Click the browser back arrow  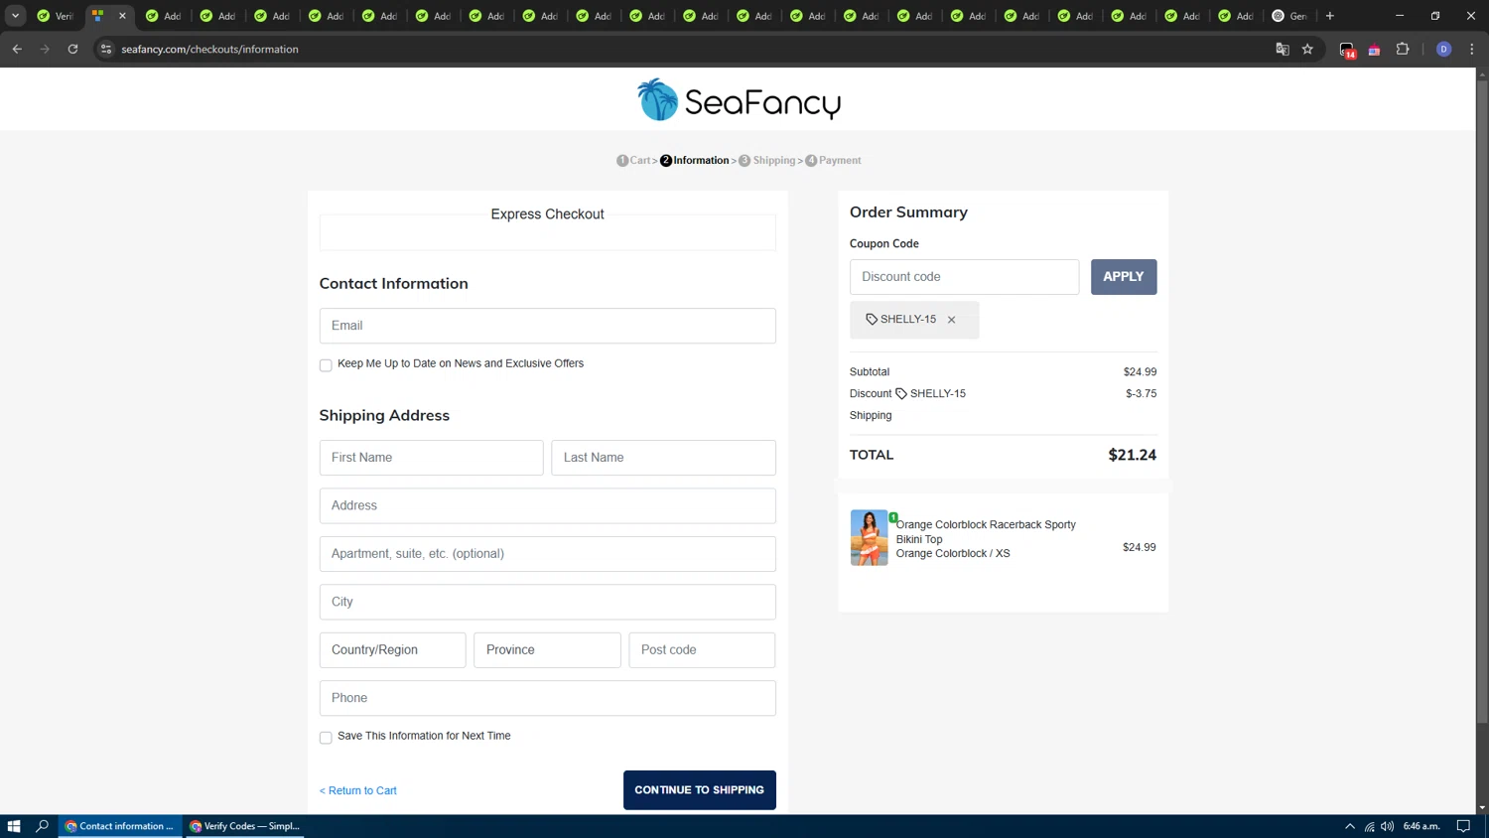point(17,49)
